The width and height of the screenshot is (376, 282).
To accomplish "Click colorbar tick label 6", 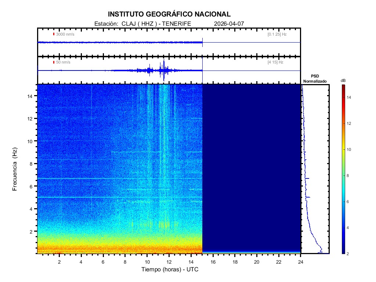I will [350, 202].
